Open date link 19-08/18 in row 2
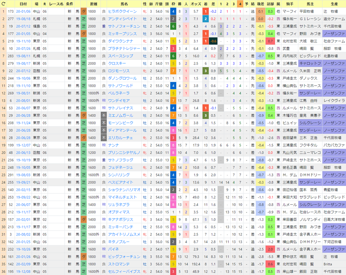This screenshot has height=275, width=346. point(23,19)
